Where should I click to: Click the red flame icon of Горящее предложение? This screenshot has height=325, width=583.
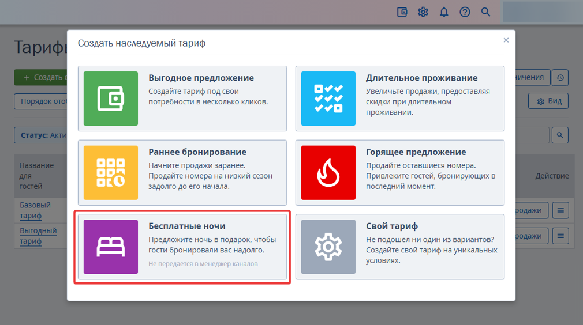328,173
